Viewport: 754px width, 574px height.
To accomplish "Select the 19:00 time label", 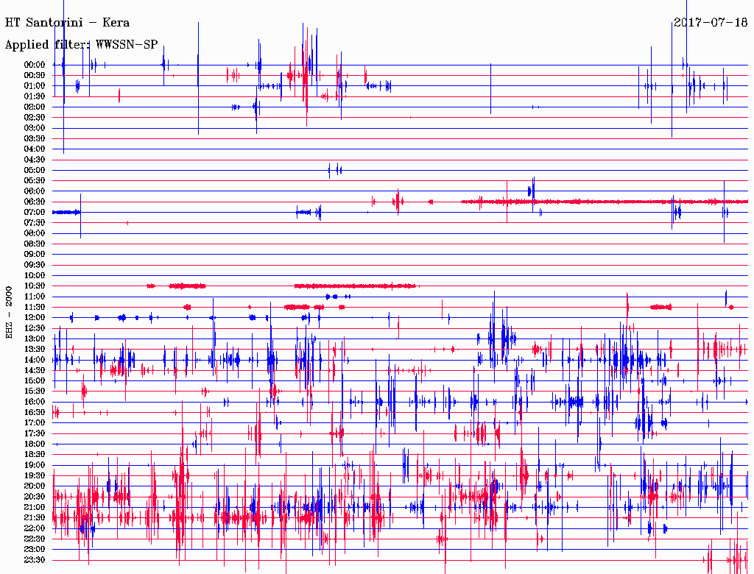I will tap(35, 465).
